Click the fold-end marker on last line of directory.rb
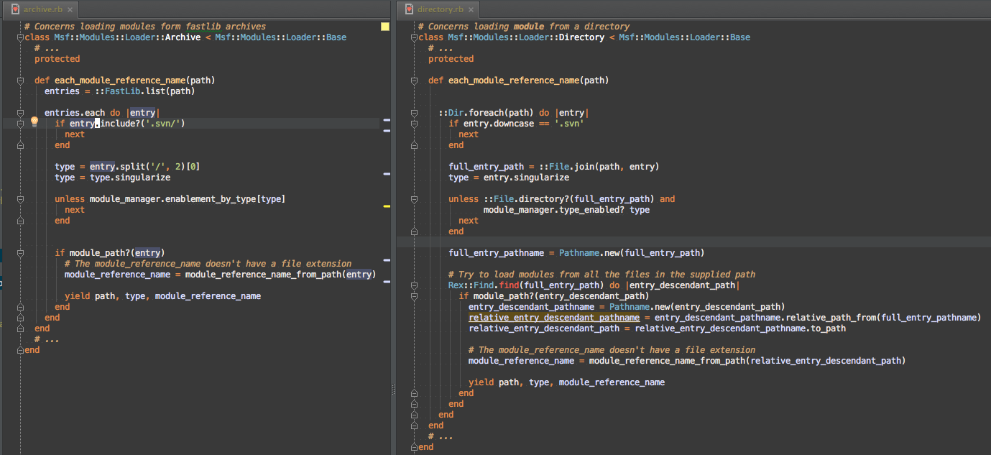This screenshot has height=455, width=991. click(414, 447)
